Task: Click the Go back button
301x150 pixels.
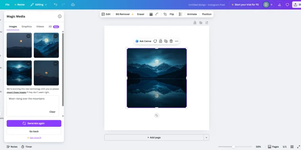Action: [34, 132]
